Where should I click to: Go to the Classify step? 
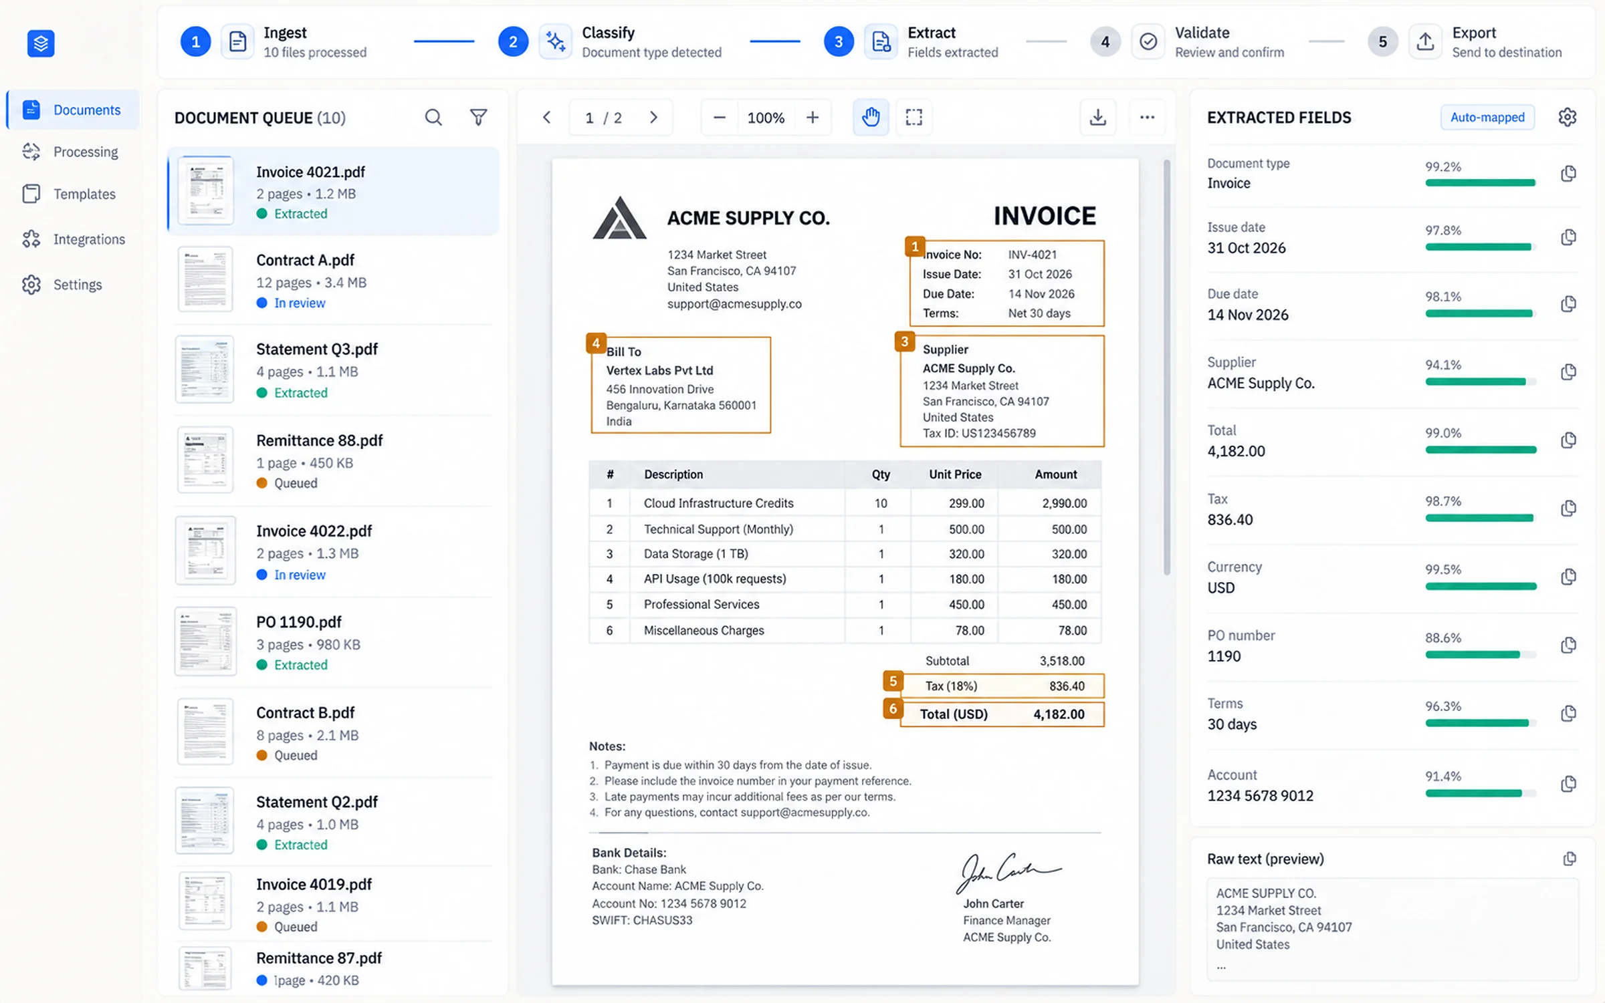coord(610,42)
